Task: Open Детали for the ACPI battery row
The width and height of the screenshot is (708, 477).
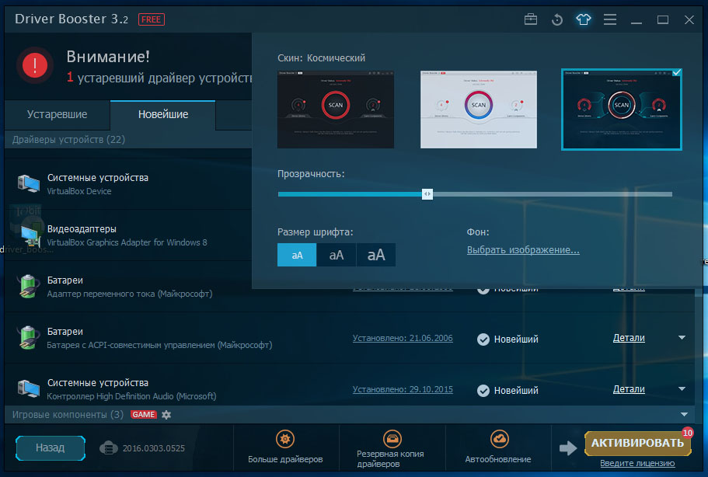Action: pos(629,338)
